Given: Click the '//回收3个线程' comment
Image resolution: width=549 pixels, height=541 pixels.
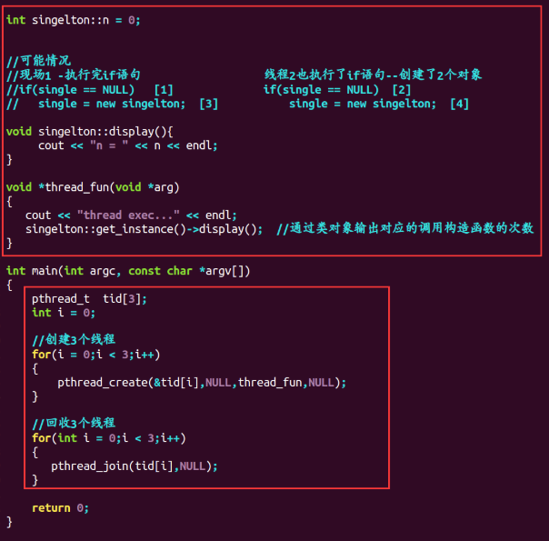Looking at the screenshot, I should pos(74,424).
